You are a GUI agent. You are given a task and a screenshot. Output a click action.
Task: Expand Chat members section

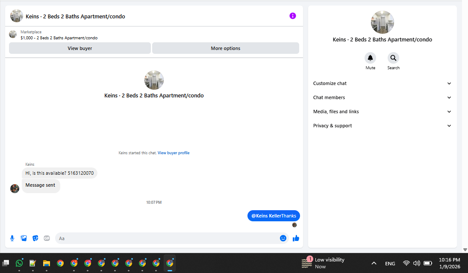[382, 97]
